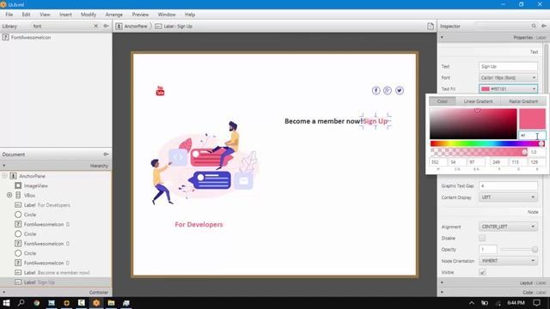Click the Opacity value field
Screen dimensions: 550x309
488,249
